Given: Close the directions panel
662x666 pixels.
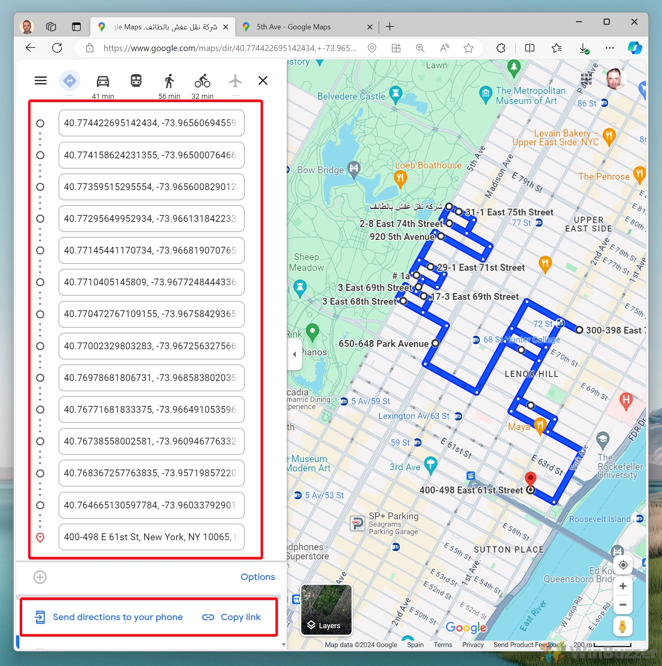Looking at the screenshot, I should pos(263,81).
